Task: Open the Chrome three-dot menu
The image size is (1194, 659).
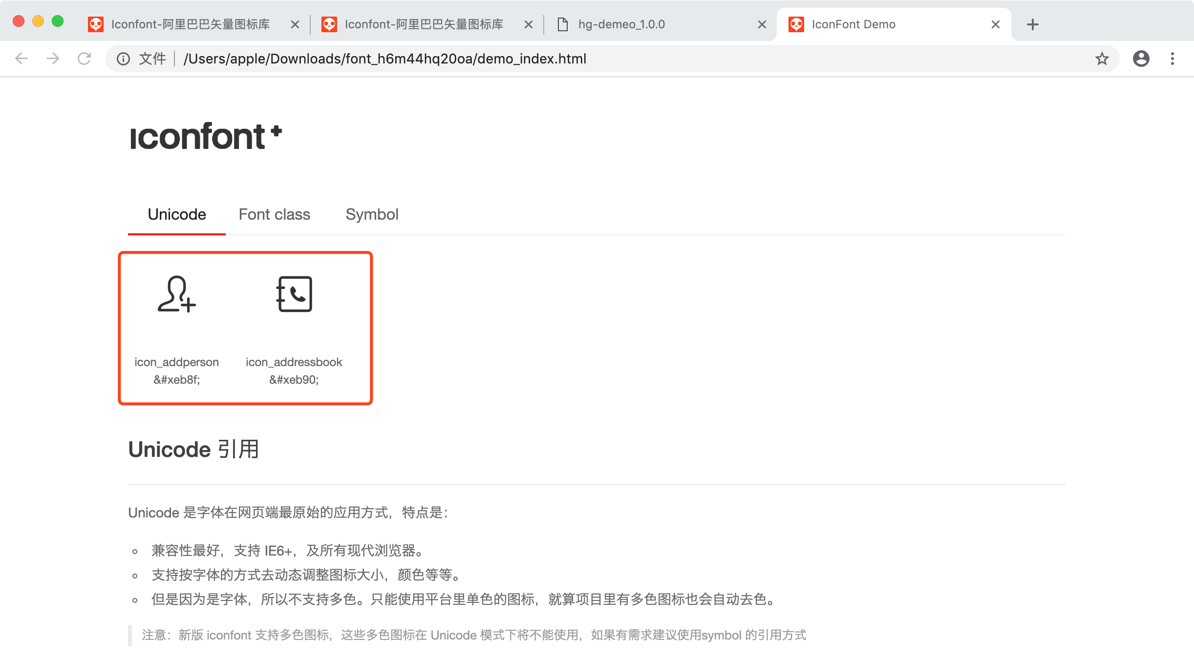Action: [1172, 59]
